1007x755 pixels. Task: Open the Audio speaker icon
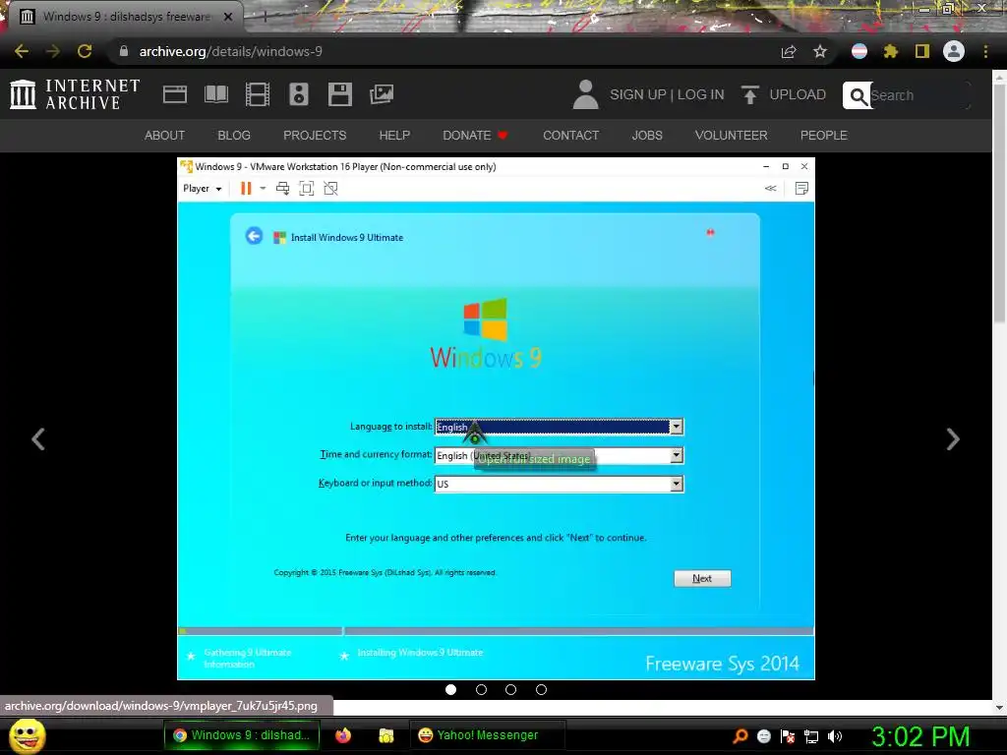[299, 94]
